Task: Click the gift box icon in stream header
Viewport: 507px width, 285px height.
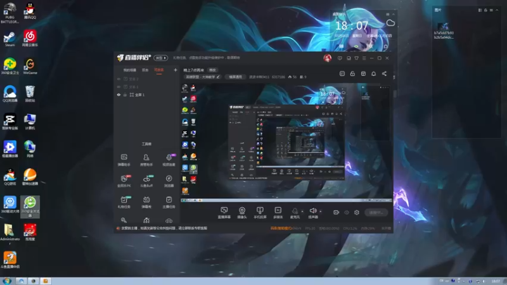Action: coord(363,73)
